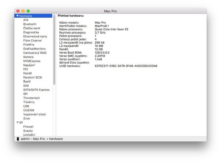Open Paměť memory information

click(27, 73)
